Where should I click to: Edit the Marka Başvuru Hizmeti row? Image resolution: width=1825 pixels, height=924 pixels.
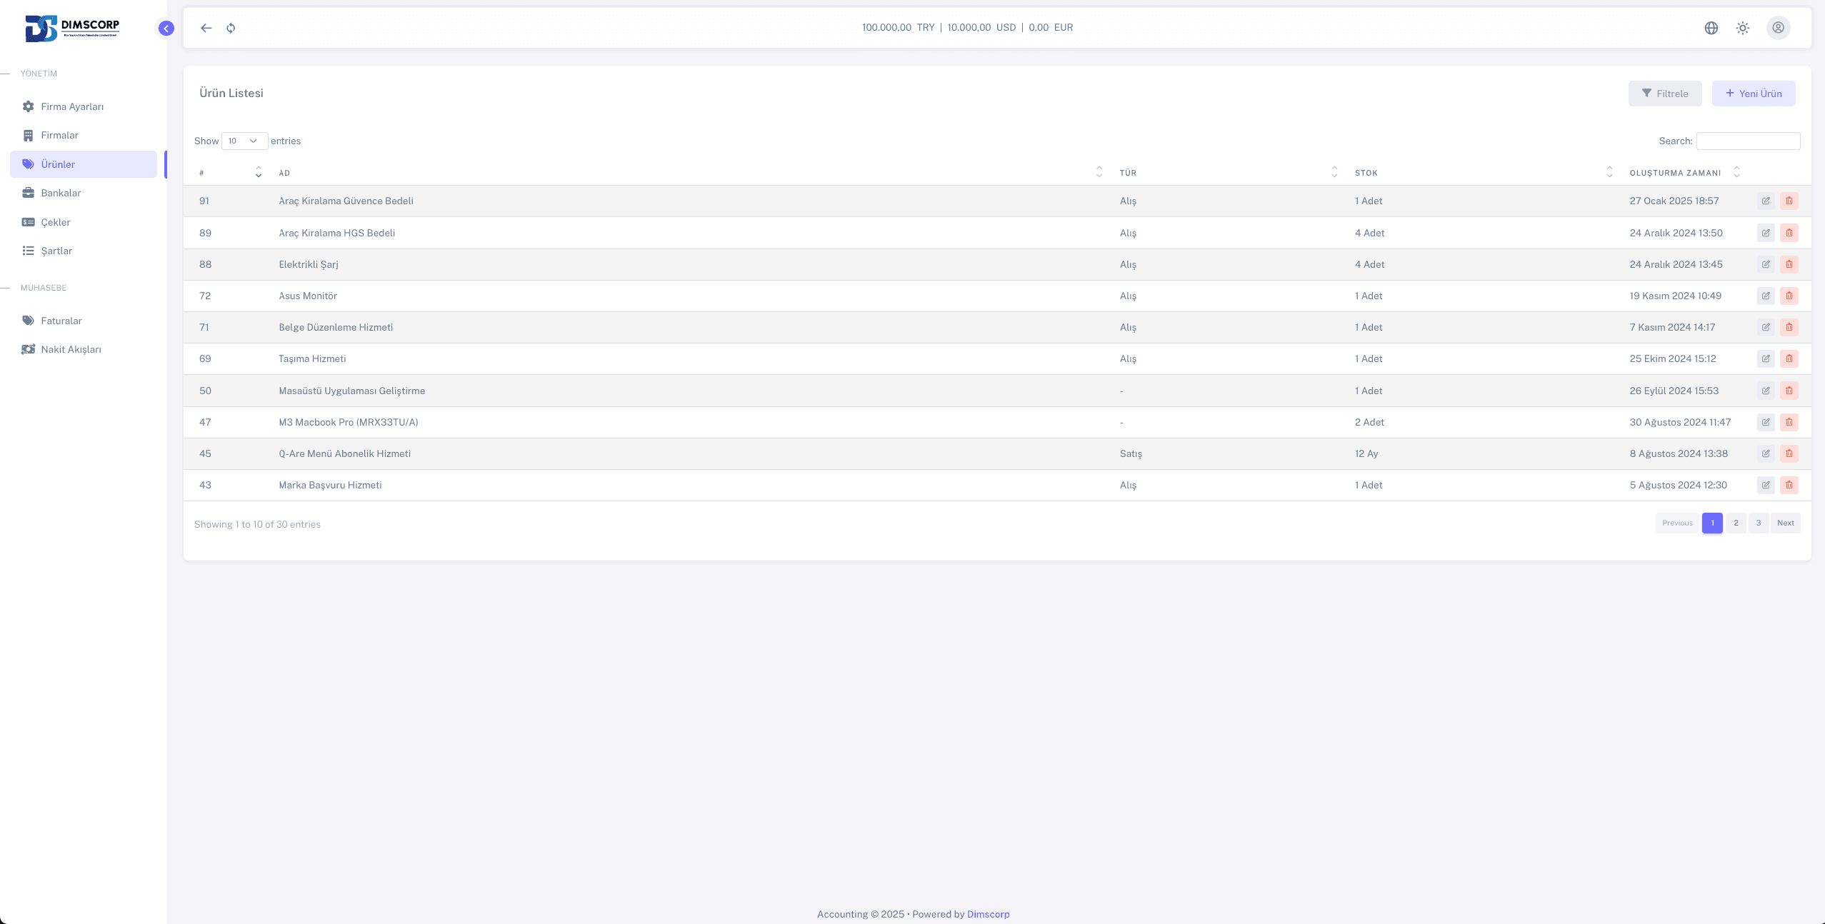point(1766,485)
